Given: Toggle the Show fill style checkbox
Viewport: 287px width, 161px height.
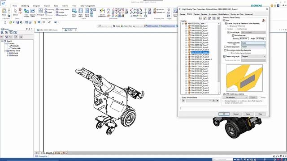Looking at the screenshot, I should pos(228,32).
